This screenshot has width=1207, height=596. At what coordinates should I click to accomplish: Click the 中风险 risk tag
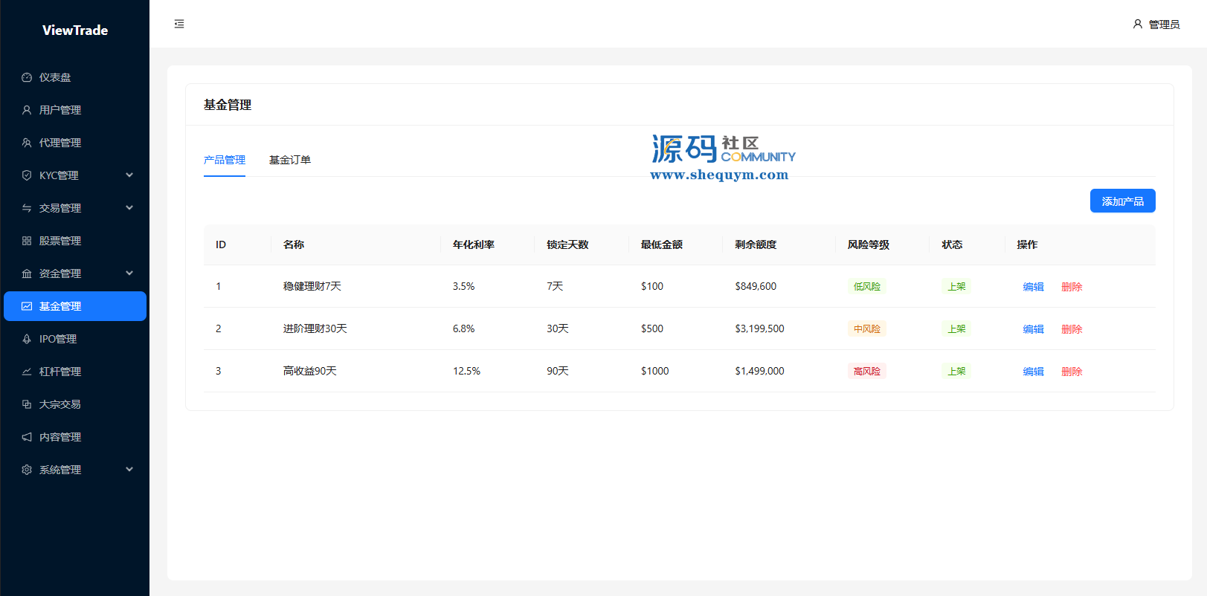867,329
